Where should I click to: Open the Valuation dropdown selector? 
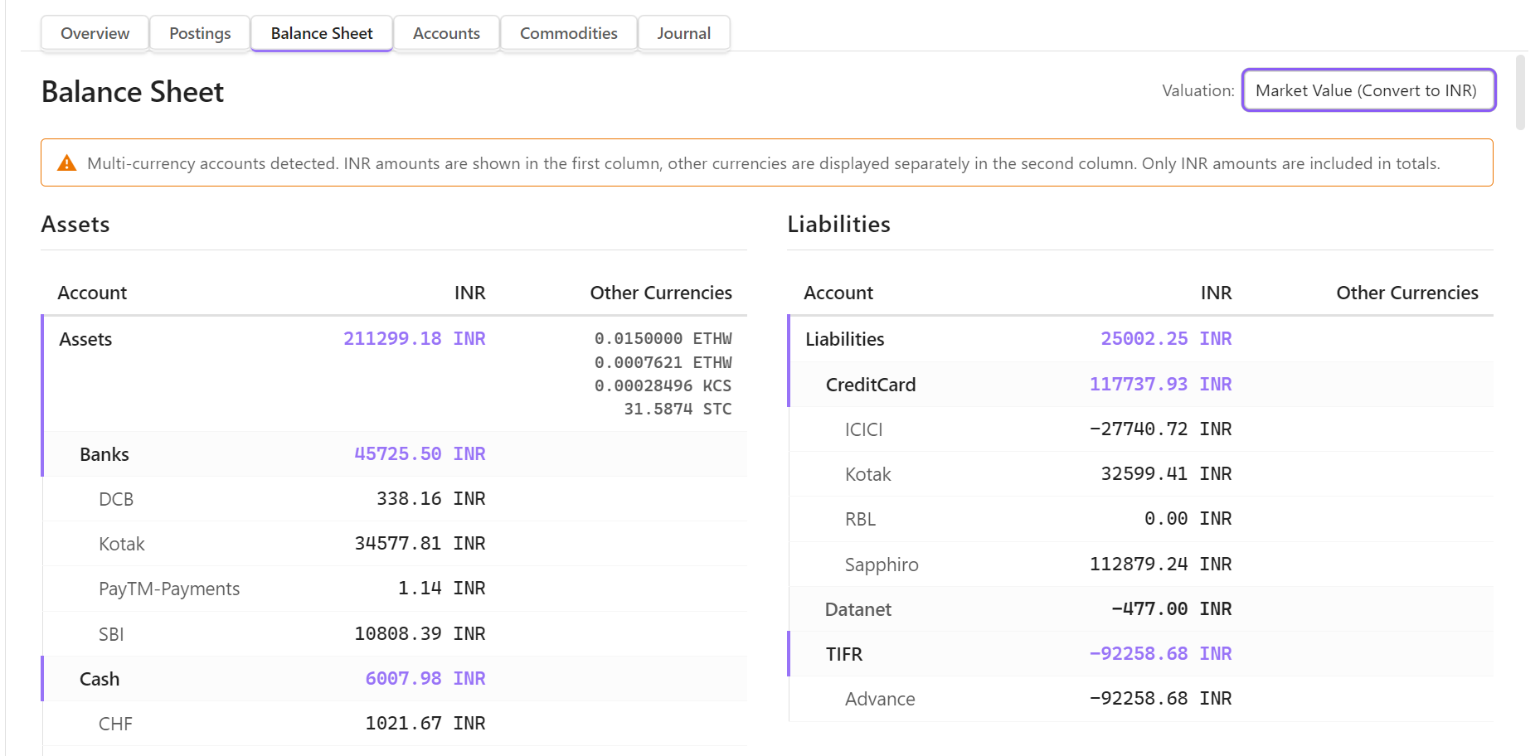1368,90
